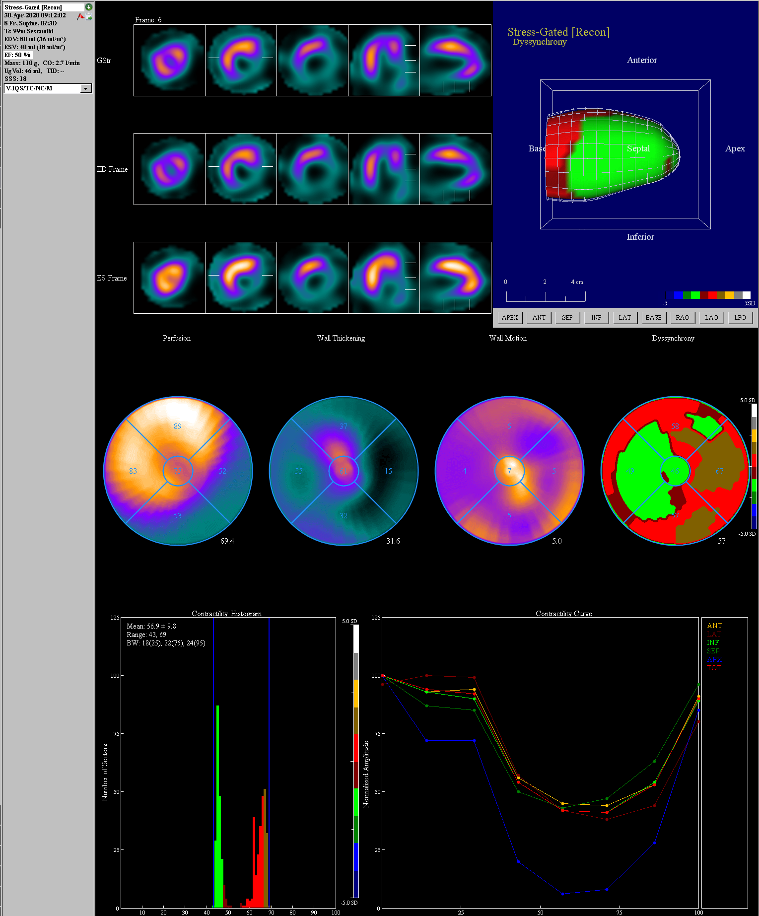This screenshot has height=916, width=759.
Task: Click the APEX view button
Action: (x=510, y=318)
